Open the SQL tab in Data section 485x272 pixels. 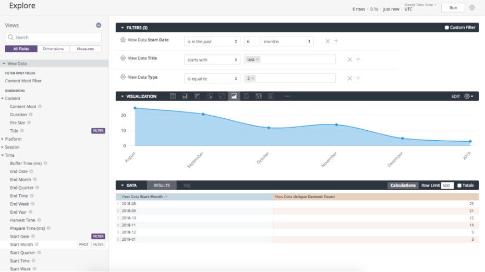pyautogui.click(x=187, y=186)
